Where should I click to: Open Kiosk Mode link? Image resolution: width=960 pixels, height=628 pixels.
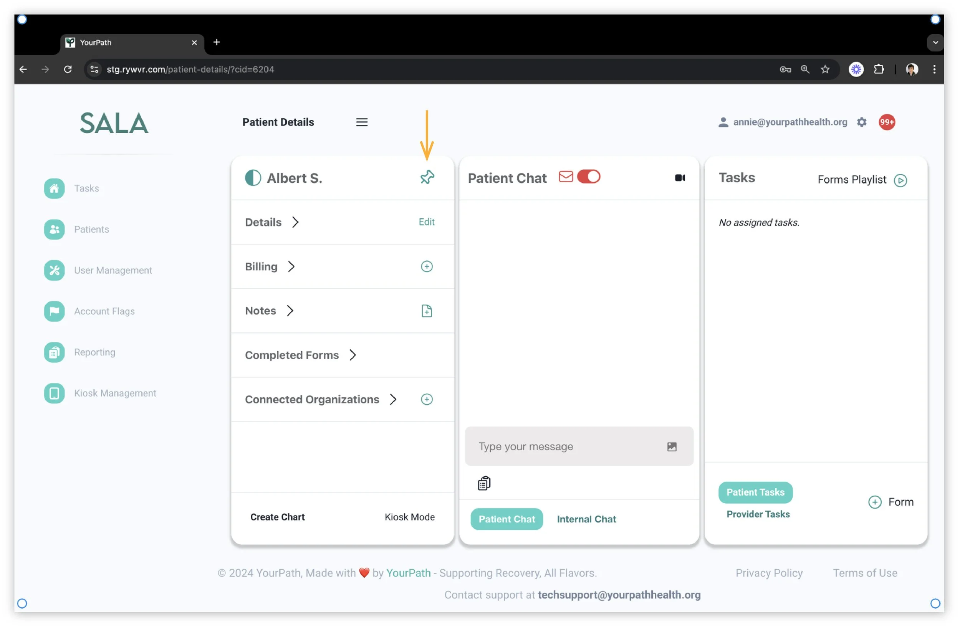pos(409,517)
